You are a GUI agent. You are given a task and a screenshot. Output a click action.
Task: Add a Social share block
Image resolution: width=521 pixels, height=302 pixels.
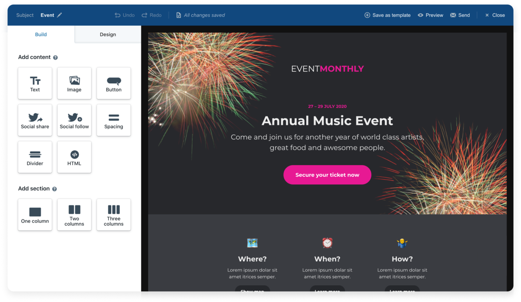pyautogui.click(x=35, y=120)
